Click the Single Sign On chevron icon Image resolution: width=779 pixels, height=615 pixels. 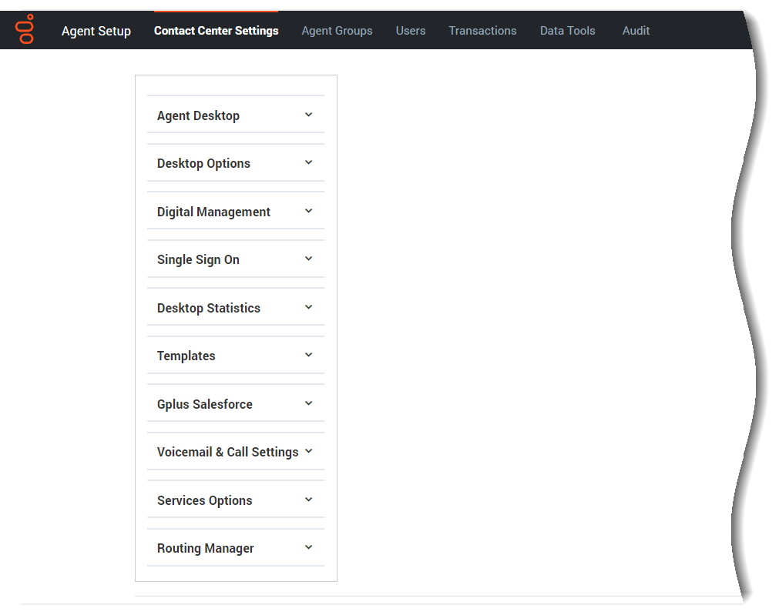pos(308,259)
